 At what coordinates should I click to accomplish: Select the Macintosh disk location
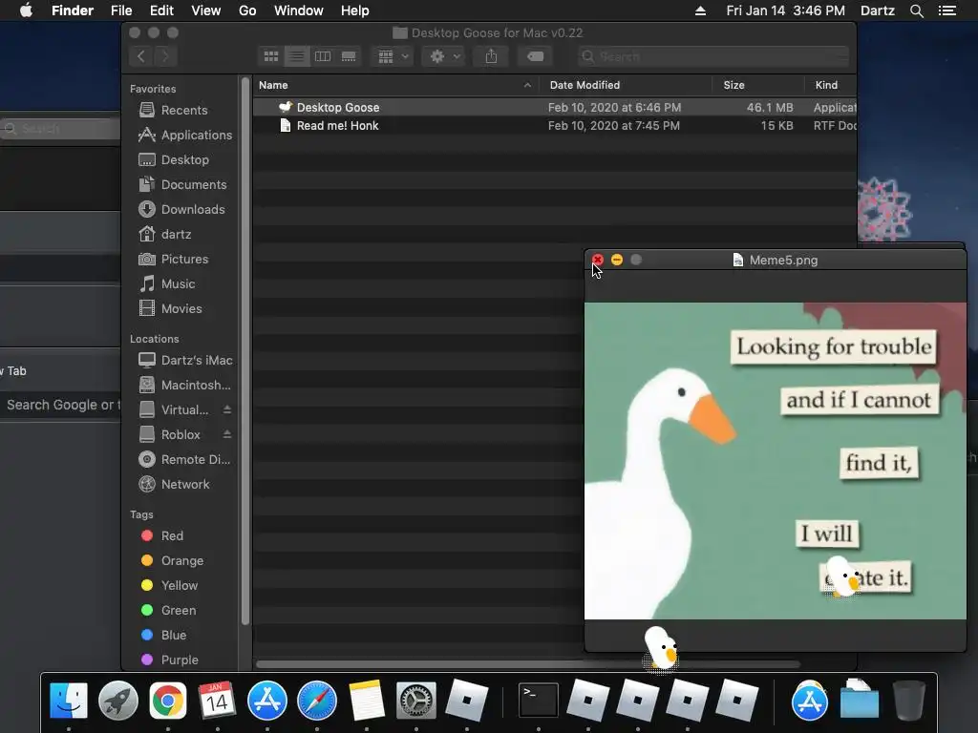click(184, 386)
